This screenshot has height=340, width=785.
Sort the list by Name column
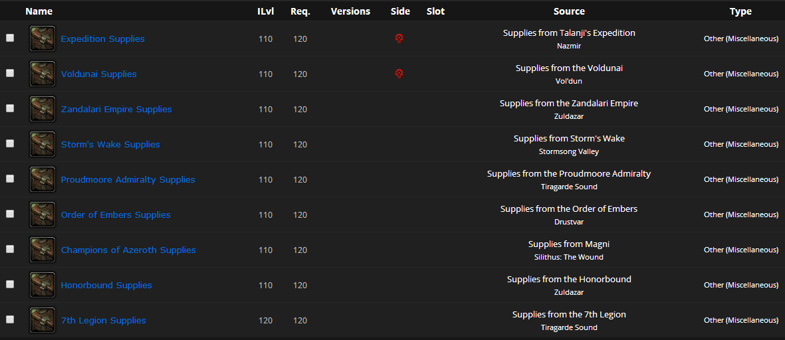[x=39, y=11]
